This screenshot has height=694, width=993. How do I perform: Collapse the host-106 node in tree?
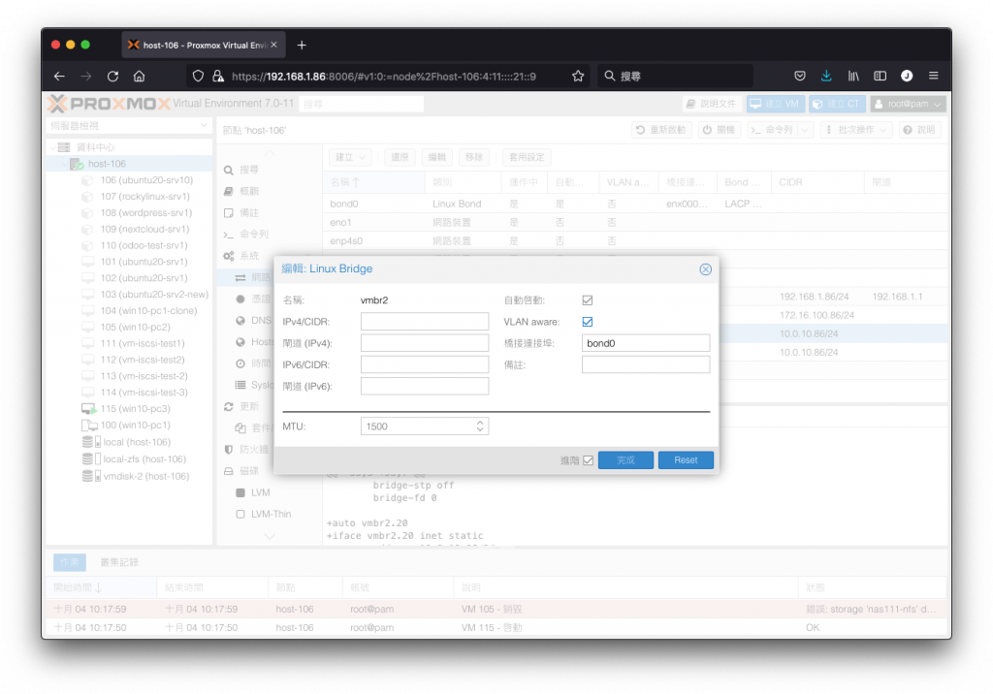(65, 164)
